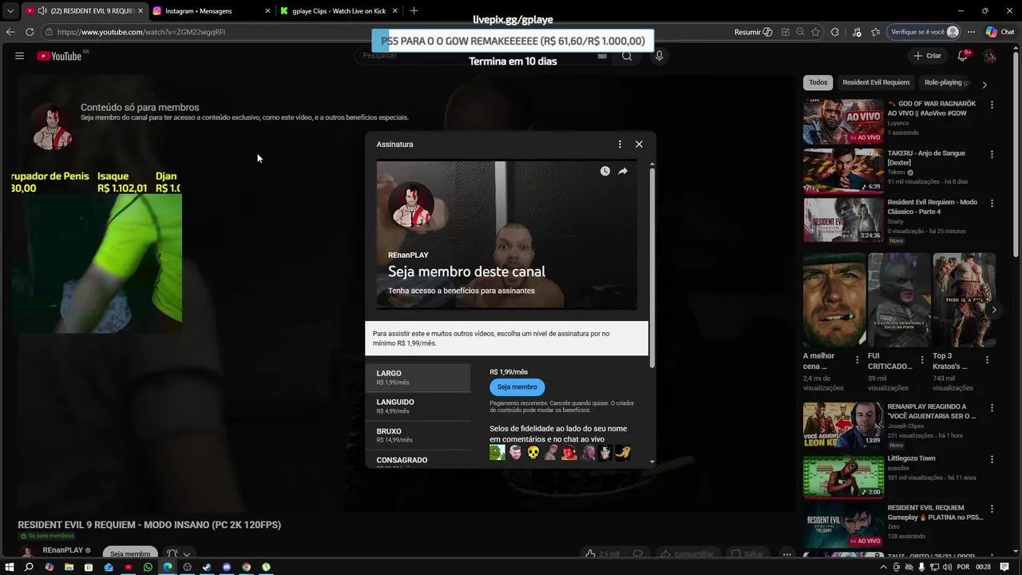The width and height of the screenshot is (1022, 575).
Task: Switch to gplaye Clips Kick browser tab
Action: point(339,10)
